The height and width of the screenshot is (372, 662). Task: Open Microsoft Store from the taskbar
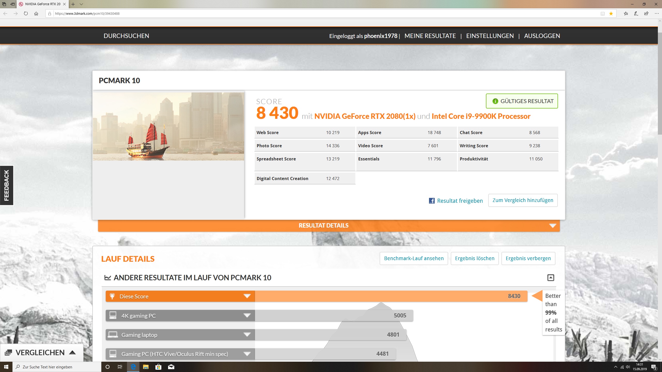tap(158, 367)
